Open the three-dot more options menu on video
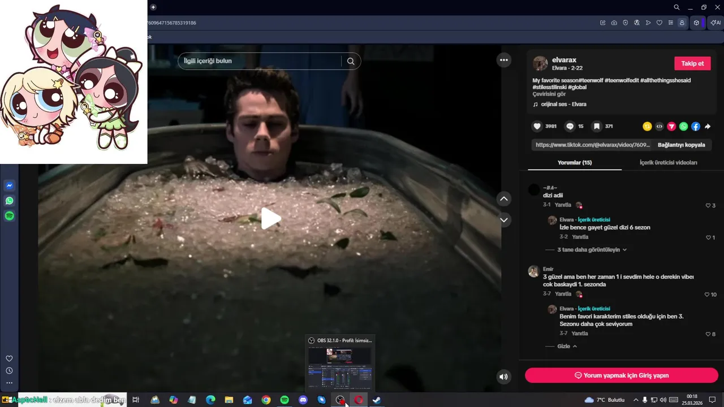 504,60
